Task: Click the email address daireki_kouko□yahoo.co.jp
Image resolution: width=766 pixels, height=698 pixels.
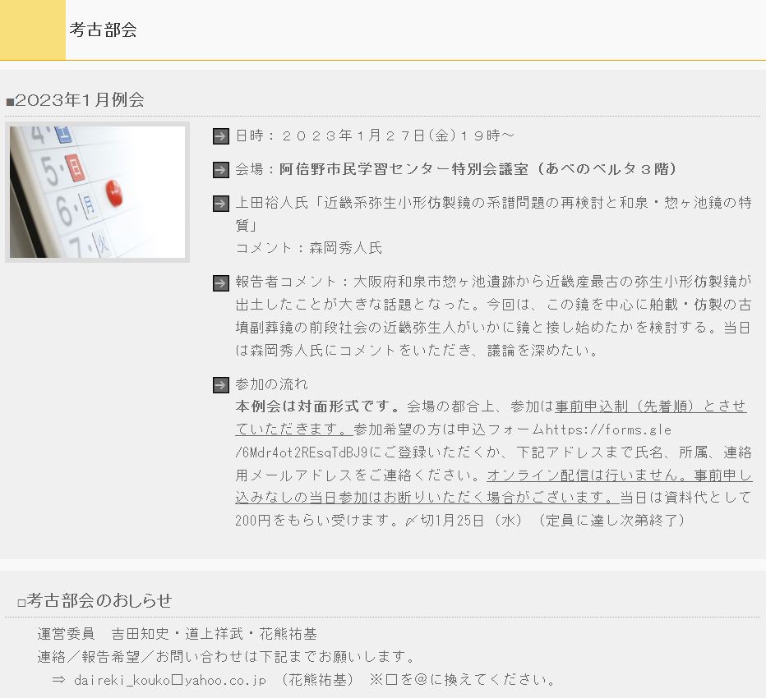Action: point(170,680)
